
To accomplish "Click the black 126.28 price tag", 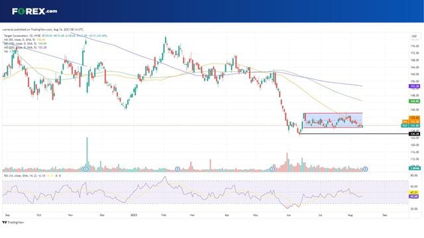I will point(414,134).
